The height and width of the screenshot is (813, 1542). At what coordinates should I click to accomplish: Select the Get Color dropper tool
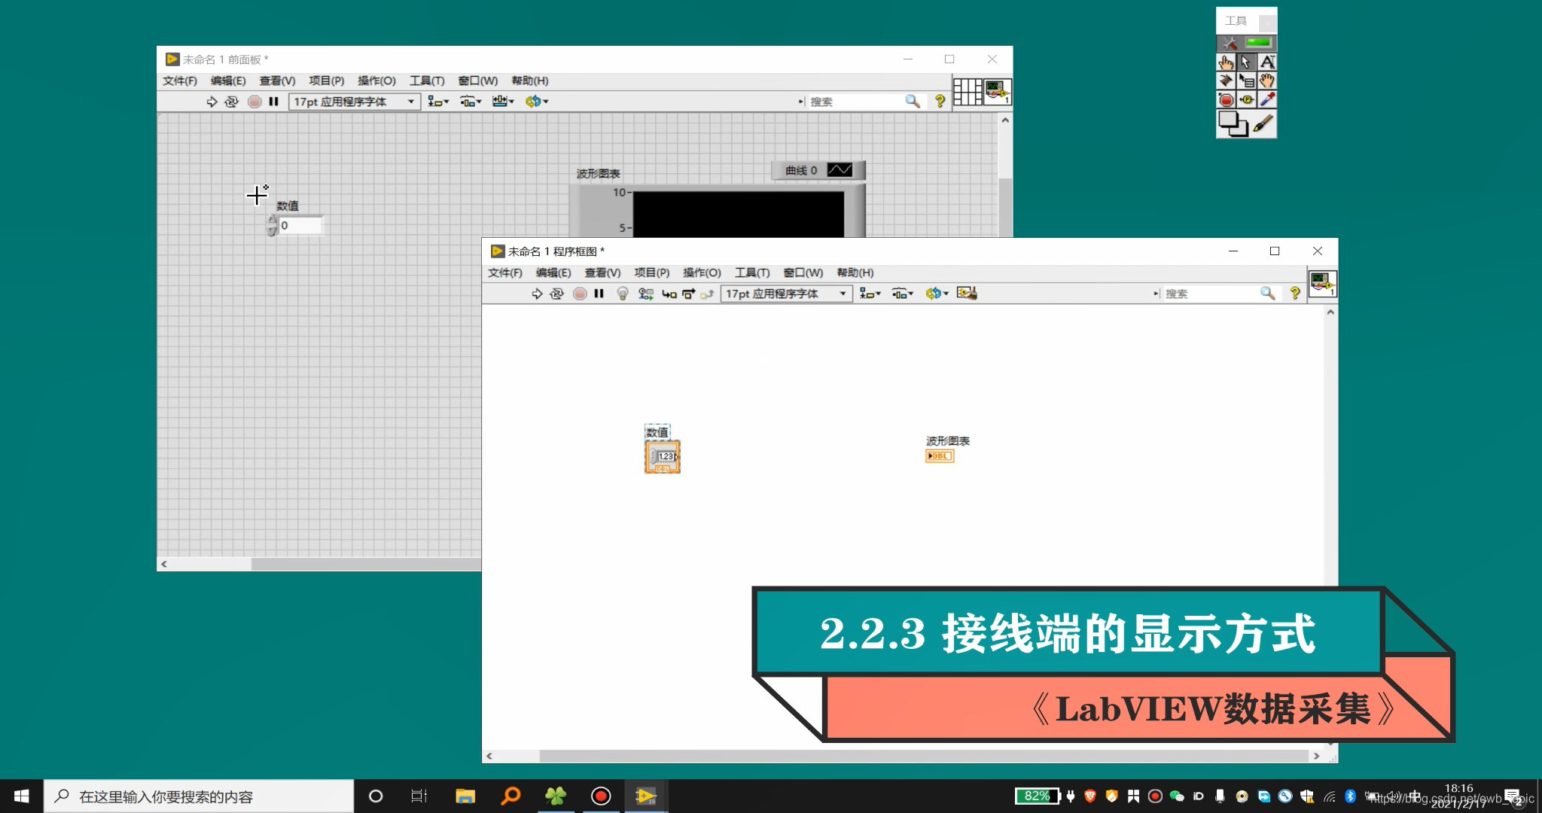click(1267, 99)
